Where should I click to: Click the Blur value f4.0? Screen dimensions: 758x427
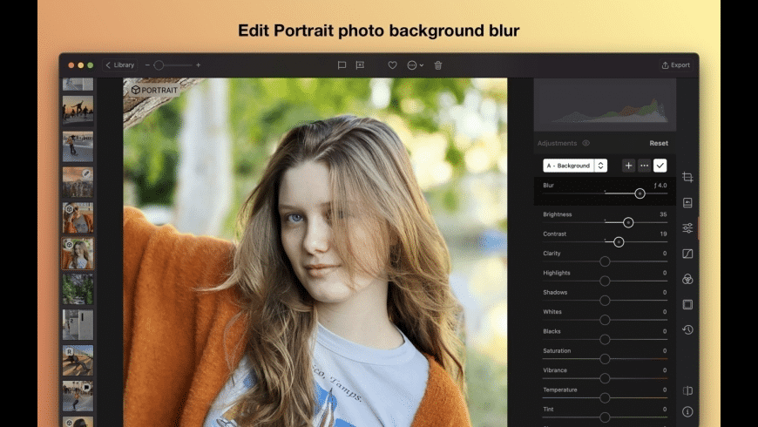click(660, 186)
